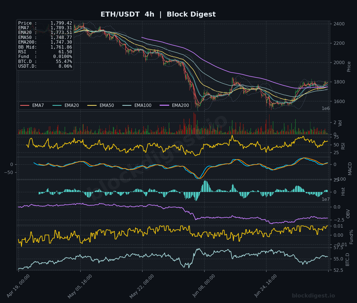Click the 2200 price axis tick

point(339,43)
